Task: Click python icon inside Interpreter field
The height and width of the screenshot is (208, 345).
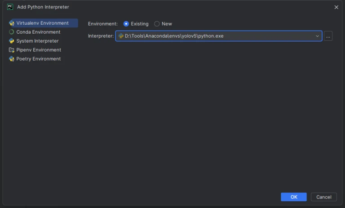Action: click(x=121, y=36)
